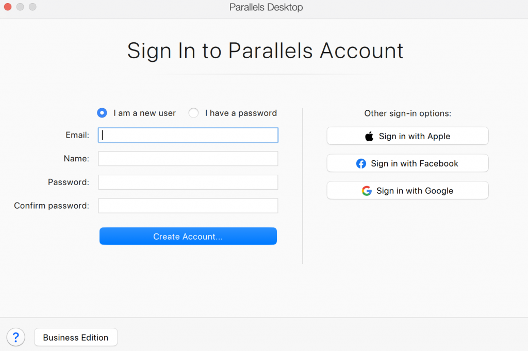528x351 pixels.
Task: Choose the "I have a password" radio button
Action: click(193, 113)
